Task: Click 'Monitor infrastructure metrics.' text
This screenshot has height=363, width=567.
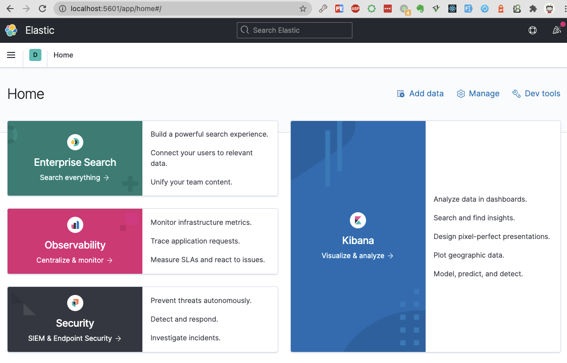Action: pos(201,222)
